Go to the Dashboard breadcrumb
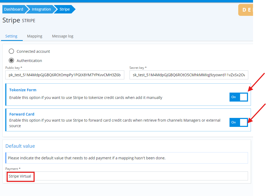 [x=13, y=9]
